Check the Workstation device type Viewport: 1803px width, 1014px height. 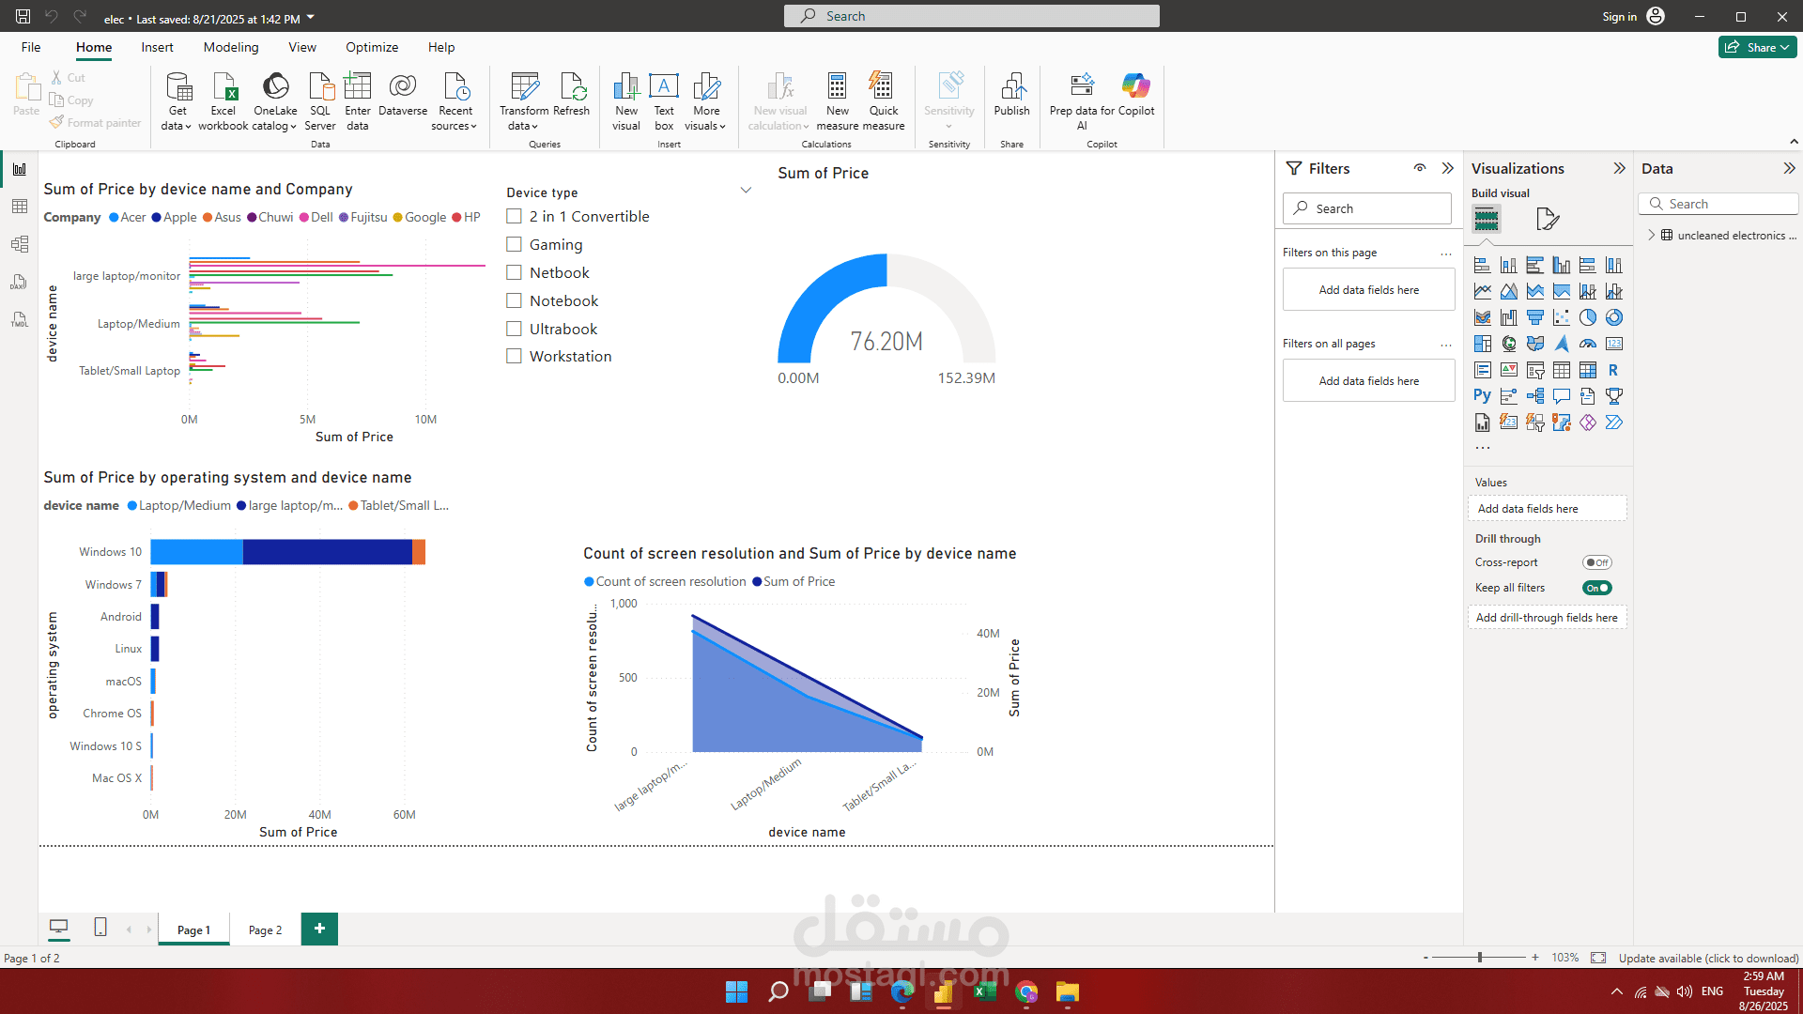(514, 356)
